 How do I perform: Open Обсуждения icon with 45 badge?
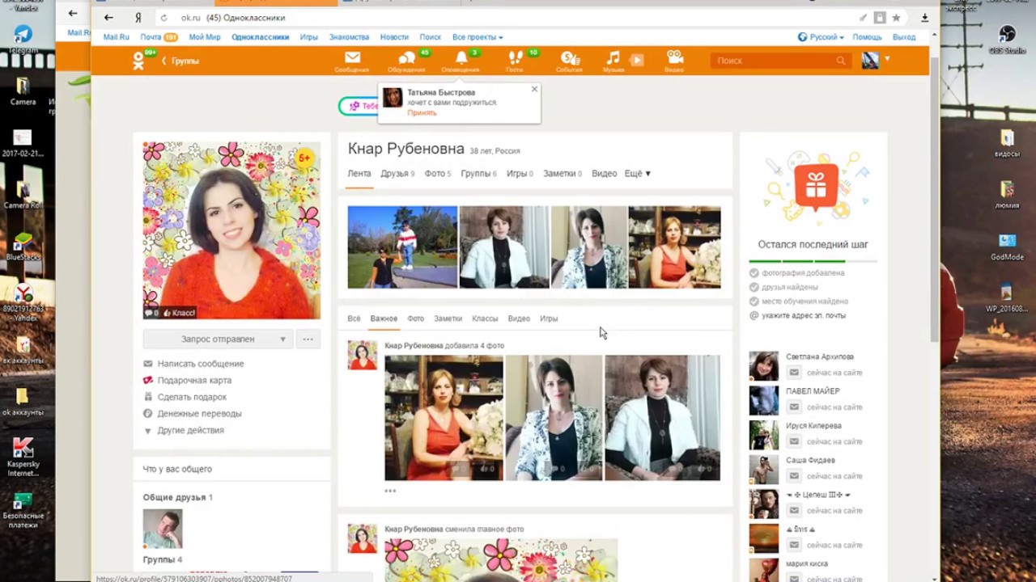click(x=406, y=59)
